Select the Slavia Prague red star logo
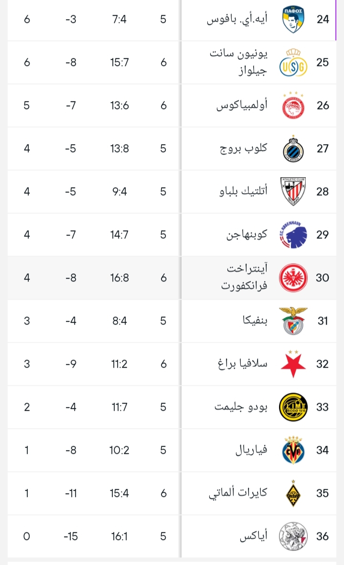Screen dimensions: 344x565 [x=293, y=364]
